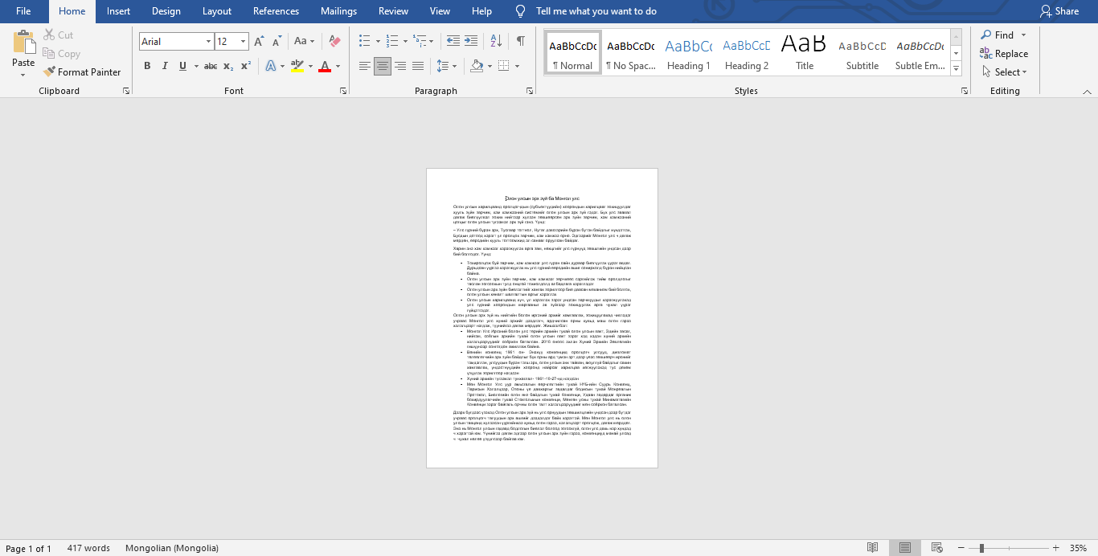
Task: Click the Tell me what you want search box
Action: 596,11
